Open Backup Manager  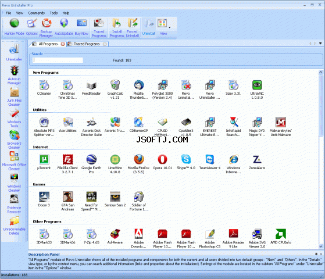[46, 28]
